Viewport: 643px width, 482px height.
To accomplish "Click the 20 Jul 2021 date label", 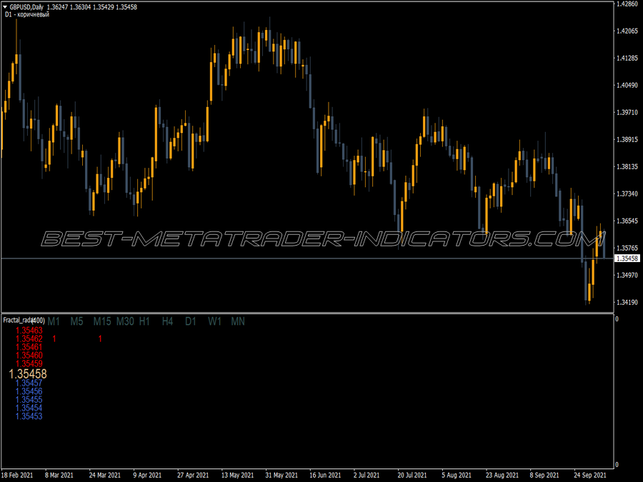I will [412, 475].
